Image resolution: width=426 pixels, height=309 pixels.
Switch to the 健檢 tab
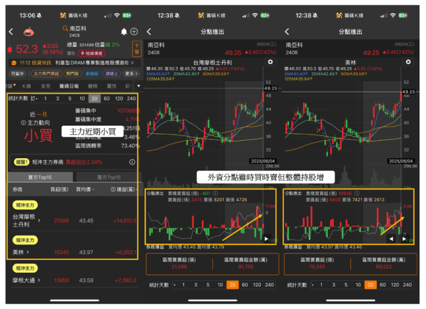coord(93,86)
